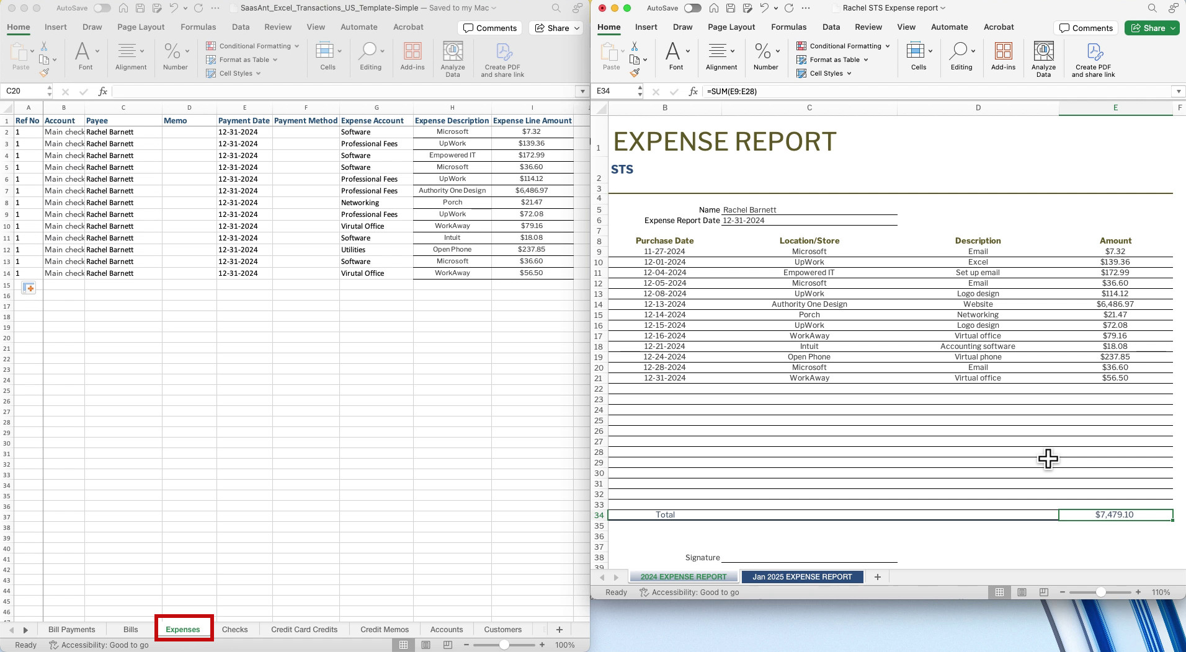Click Comments button in left window
Screen dimensions: 1186x652
[x=490, y=28]
